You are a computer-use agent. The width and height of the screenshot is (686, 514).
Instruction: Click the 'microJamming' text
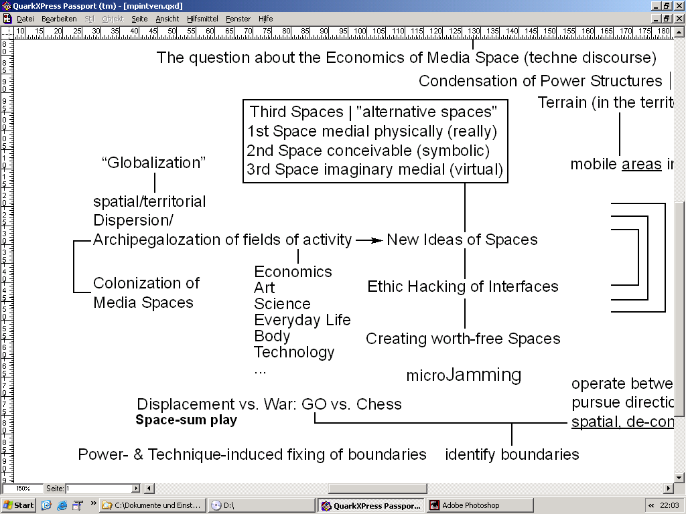pos(464,375)
